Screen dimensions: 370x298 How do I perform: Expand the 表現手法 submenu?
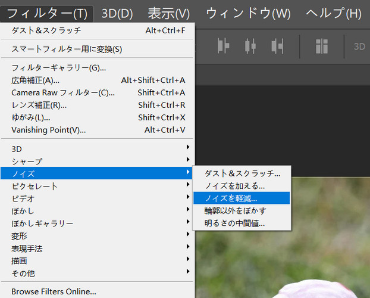(98, 249)
